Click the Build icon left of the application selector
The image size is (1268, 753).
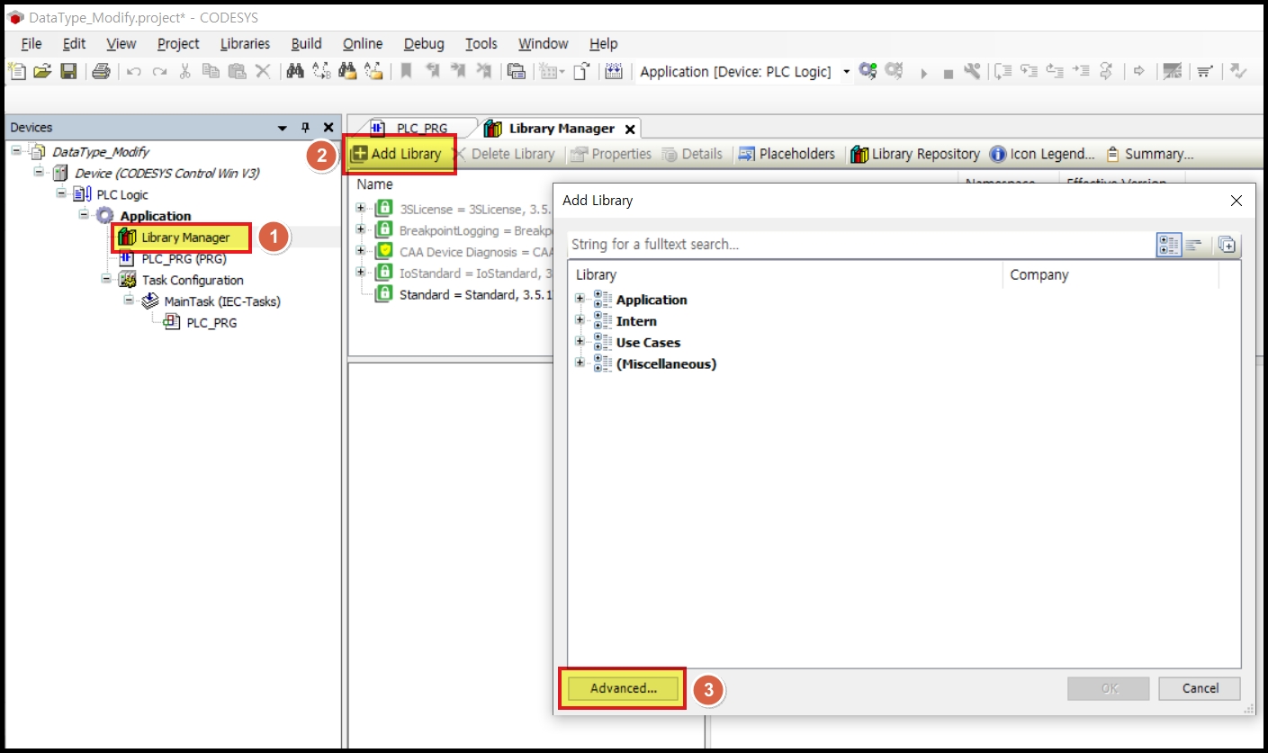click(x=614, y=71)
